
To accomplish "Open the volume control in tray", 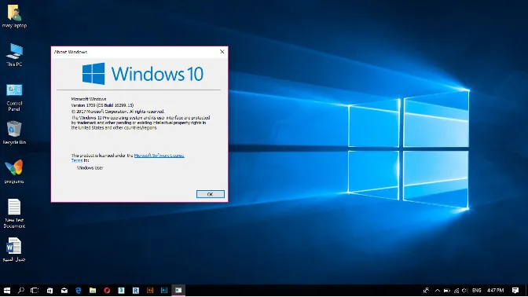I will tap(465, 290).
